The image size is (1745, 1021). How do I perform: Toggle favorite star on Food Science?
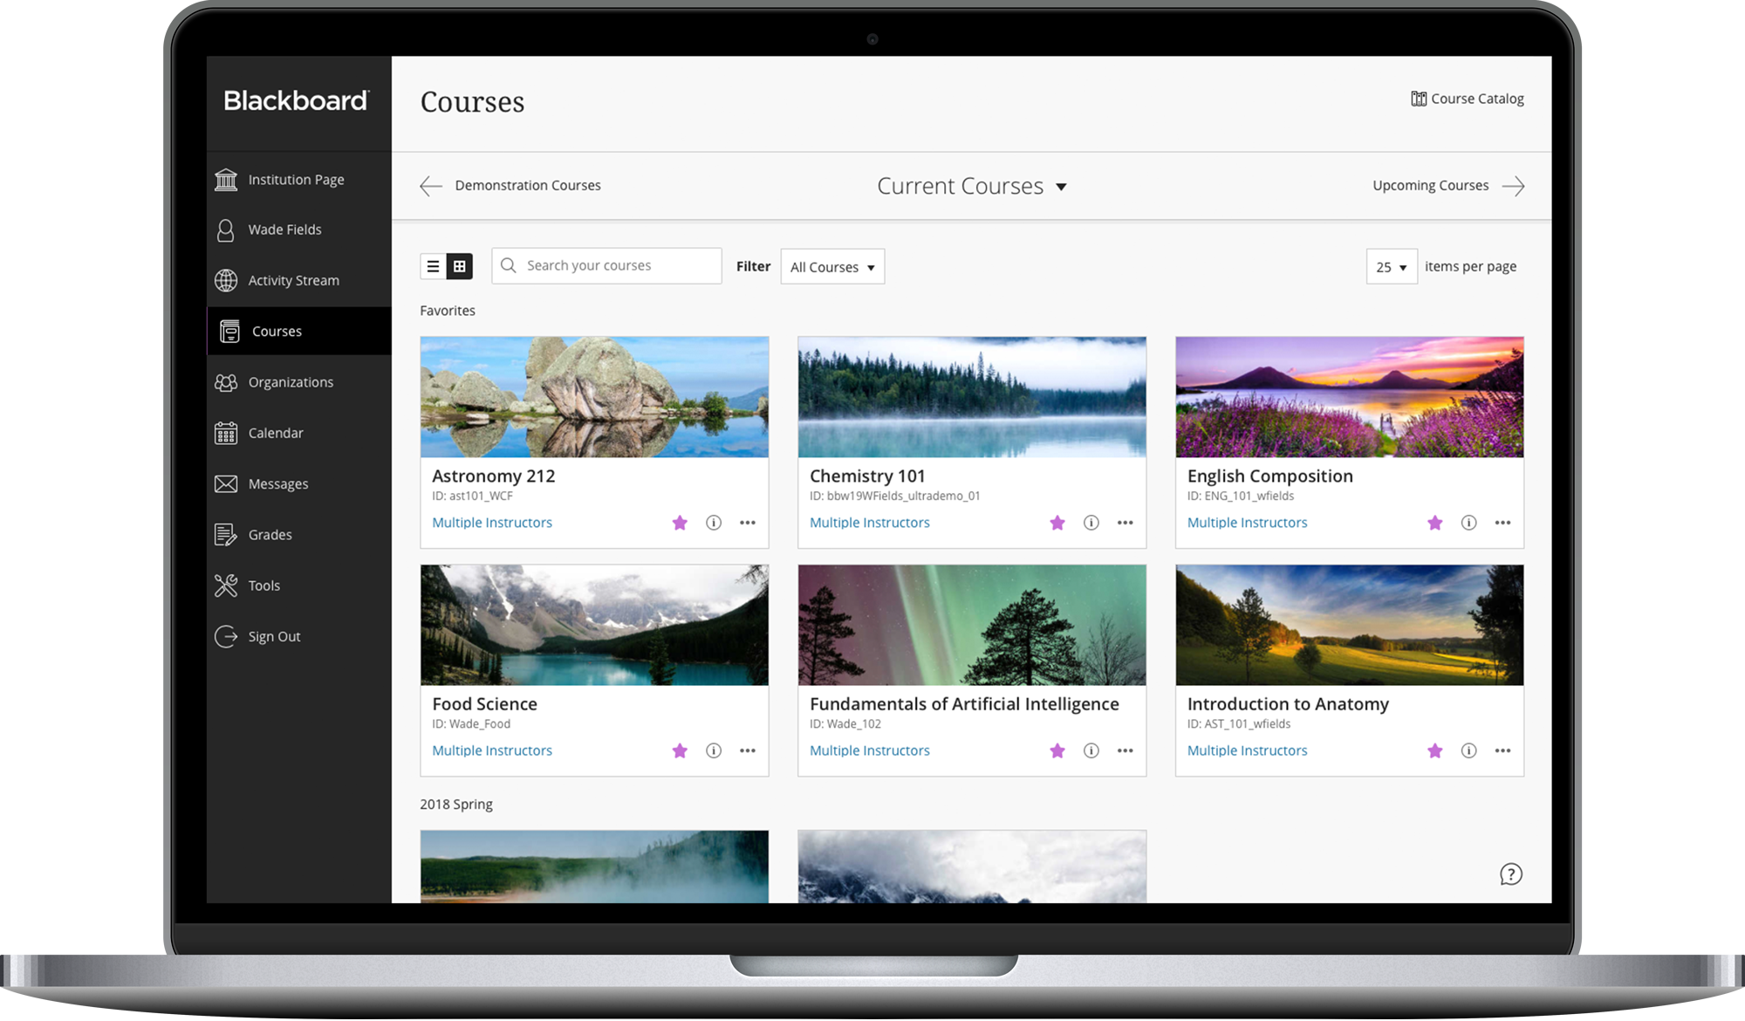tap(678, 750)
